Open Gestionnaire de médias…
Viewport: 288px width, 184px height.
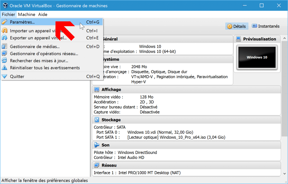click(x=52, y=46)
